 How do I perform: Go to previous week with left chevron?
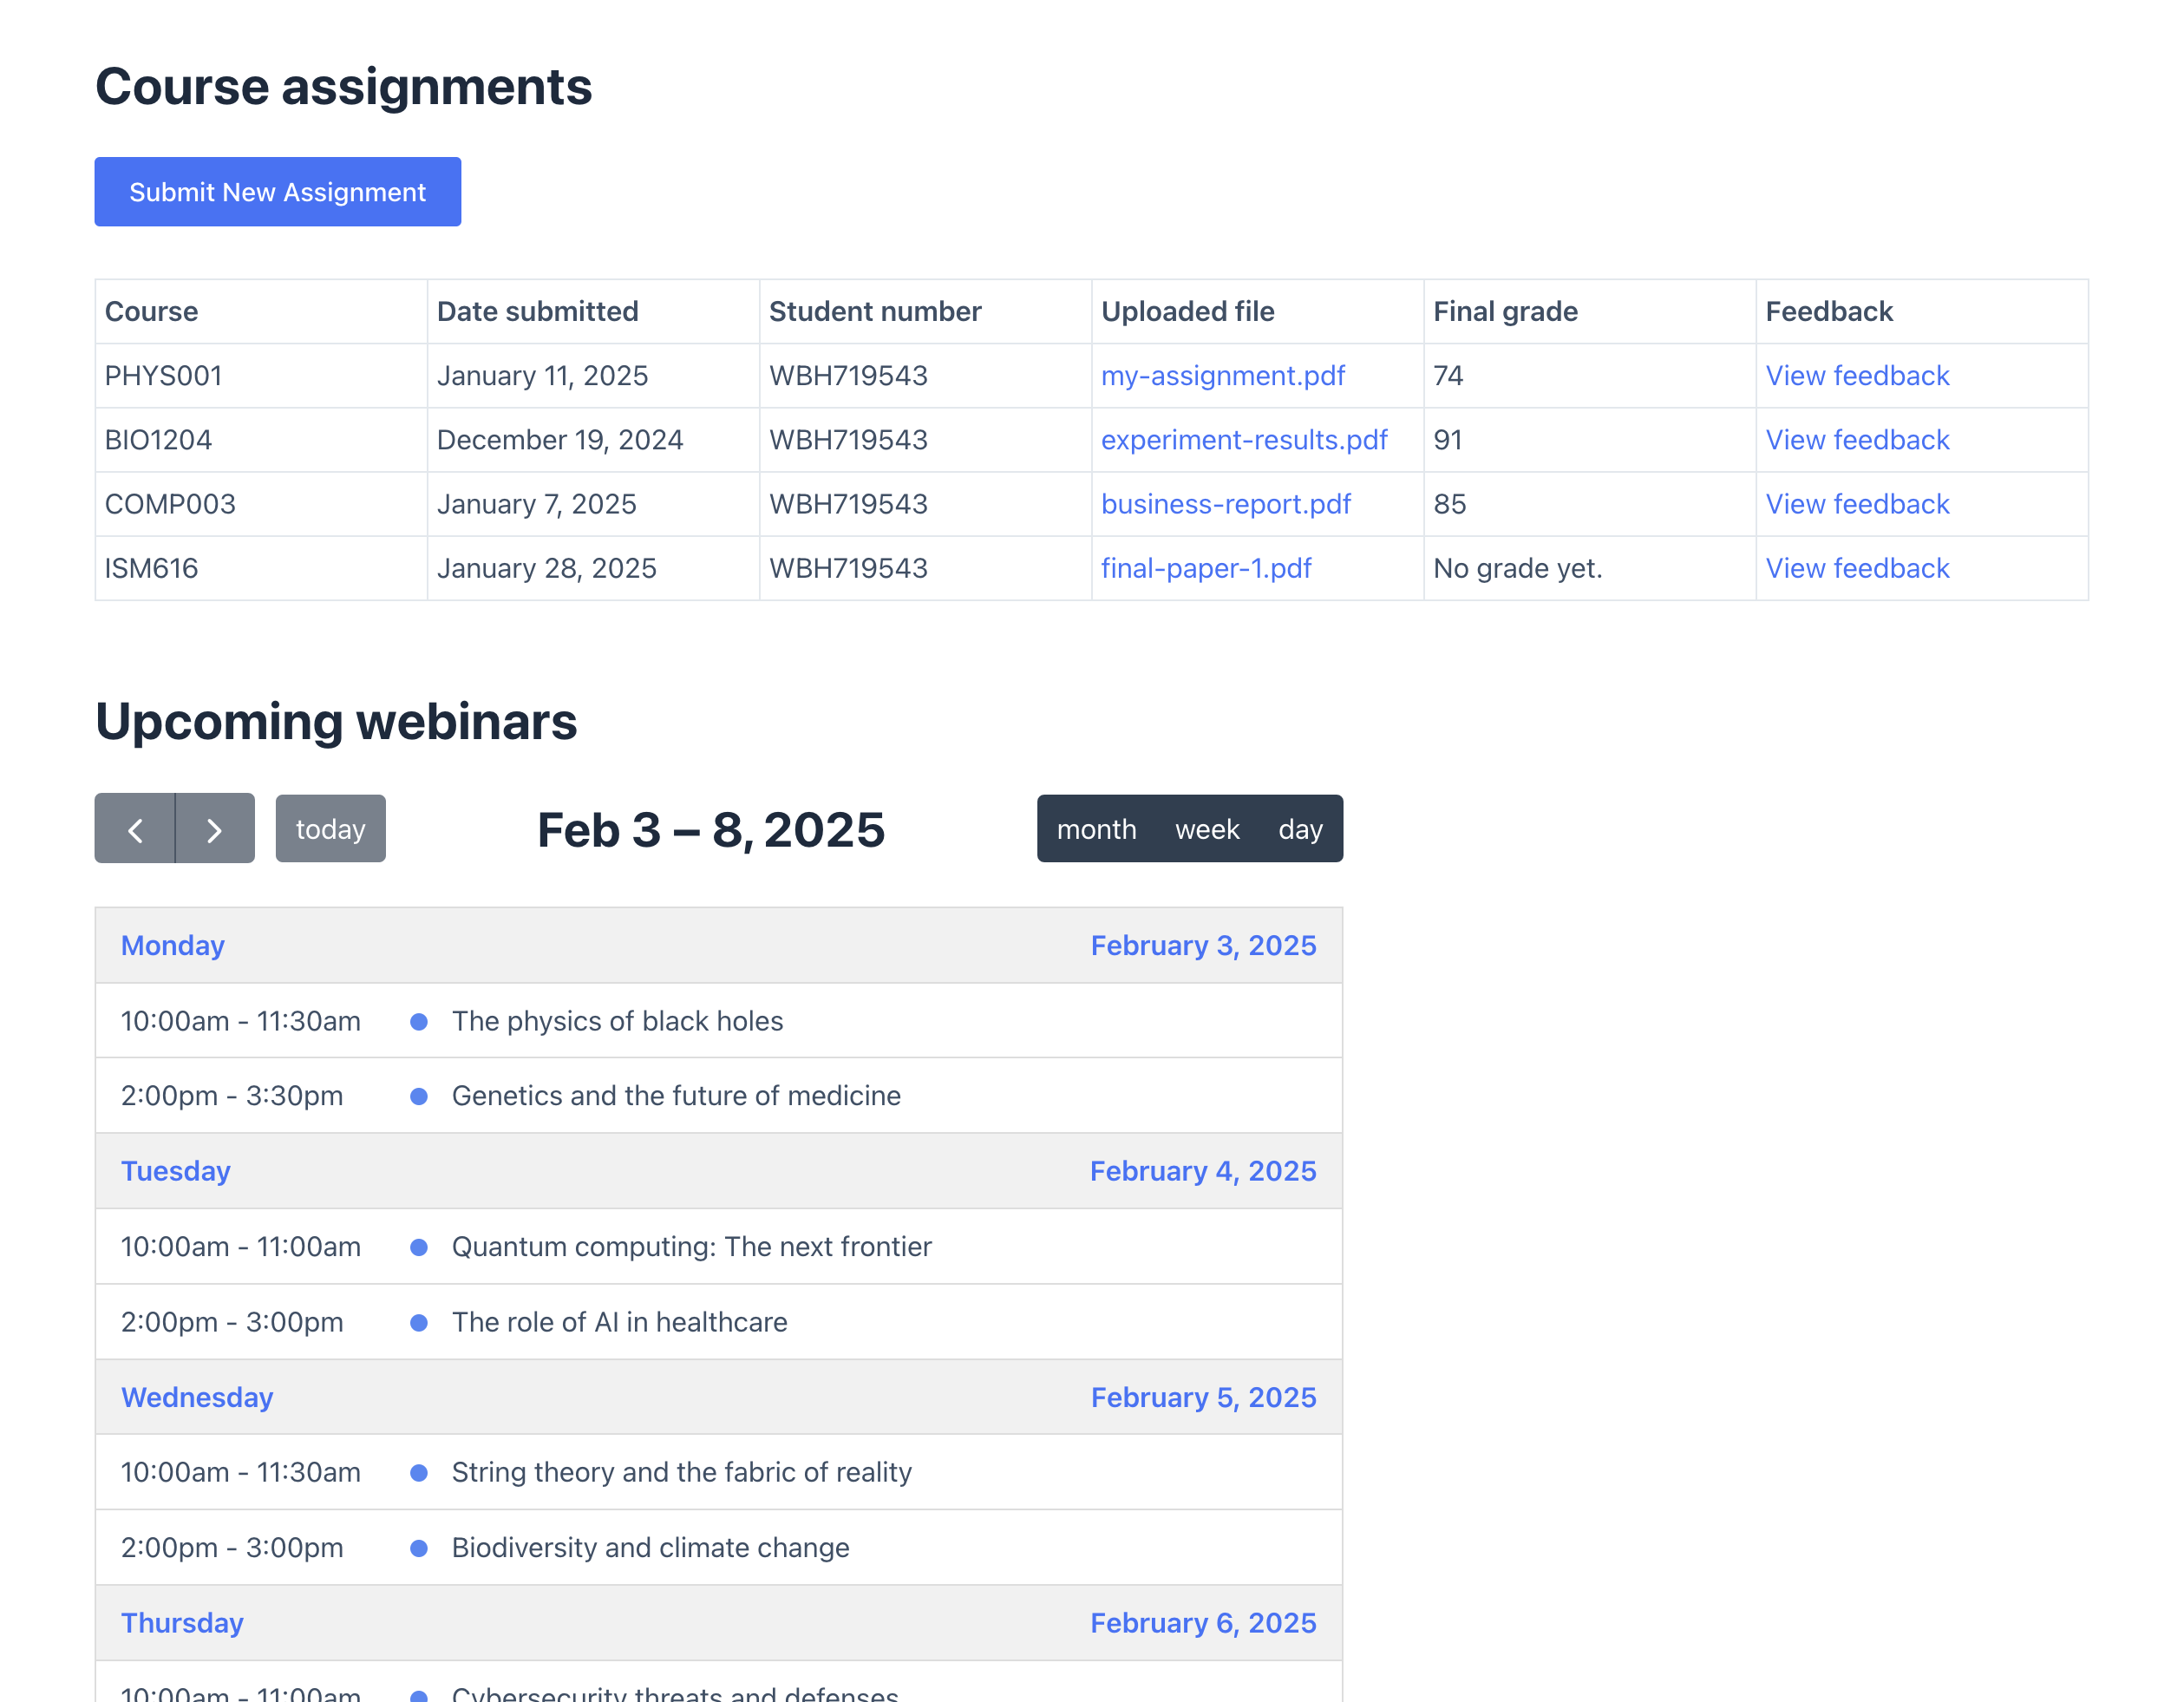[x=135, y=828]
